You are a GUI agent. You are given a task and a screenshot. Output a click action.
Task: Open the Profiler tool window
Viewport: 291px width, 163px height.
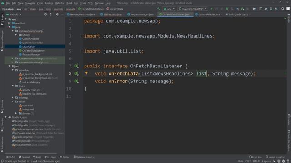65,157
